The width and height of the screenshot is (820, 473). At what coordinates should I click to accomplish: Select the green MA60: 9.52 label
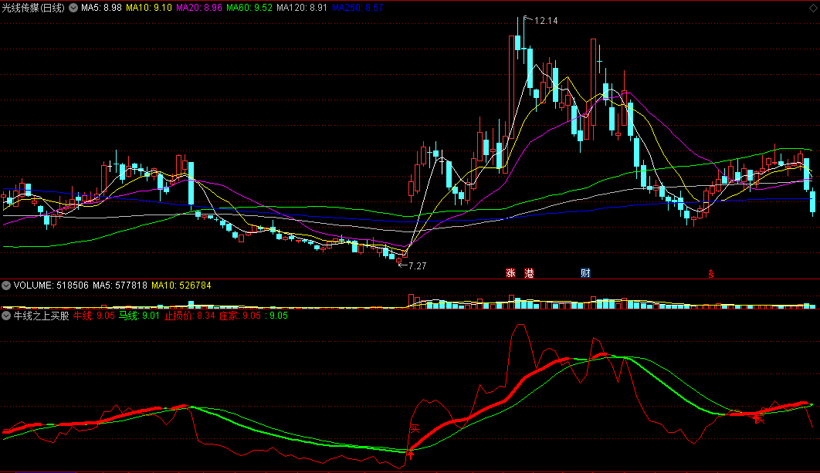coord(249,8)
